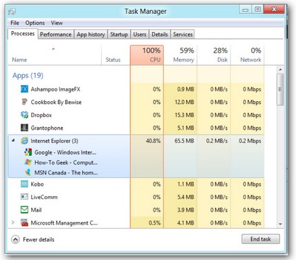Switch to the Details tab
The image size is (296, 260).
coord(160,35)
